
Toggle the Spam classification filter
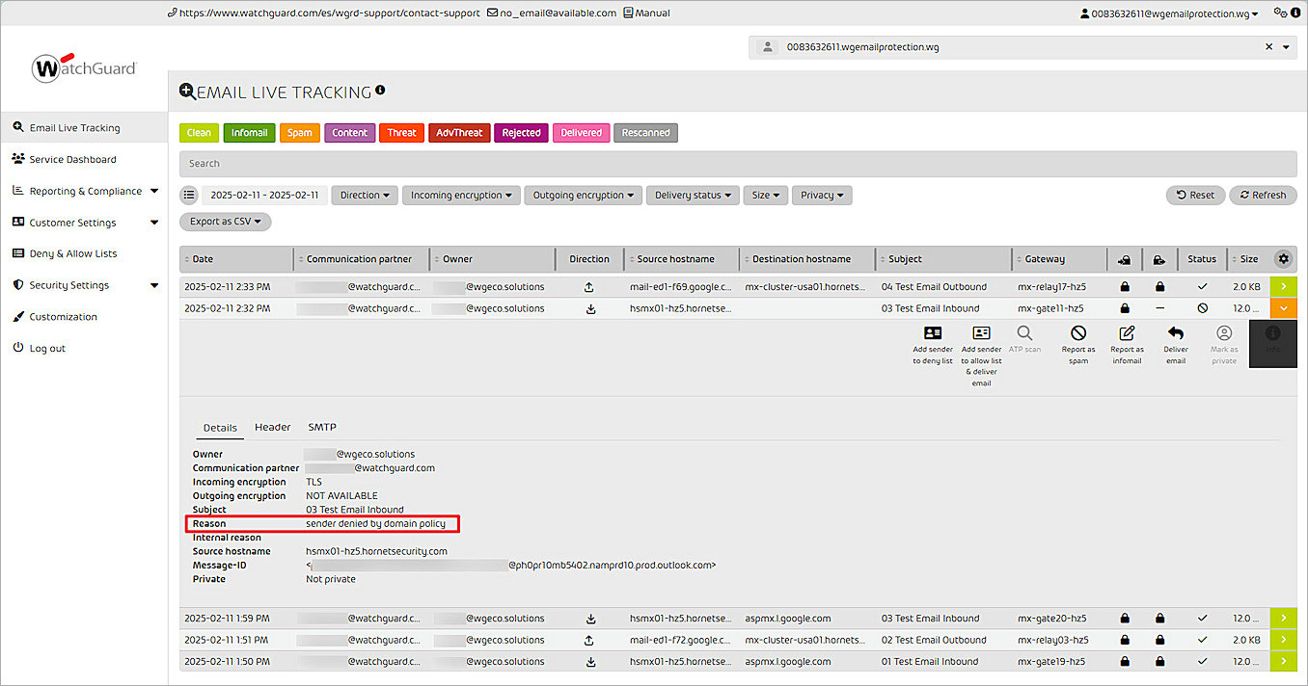point(299,132)
